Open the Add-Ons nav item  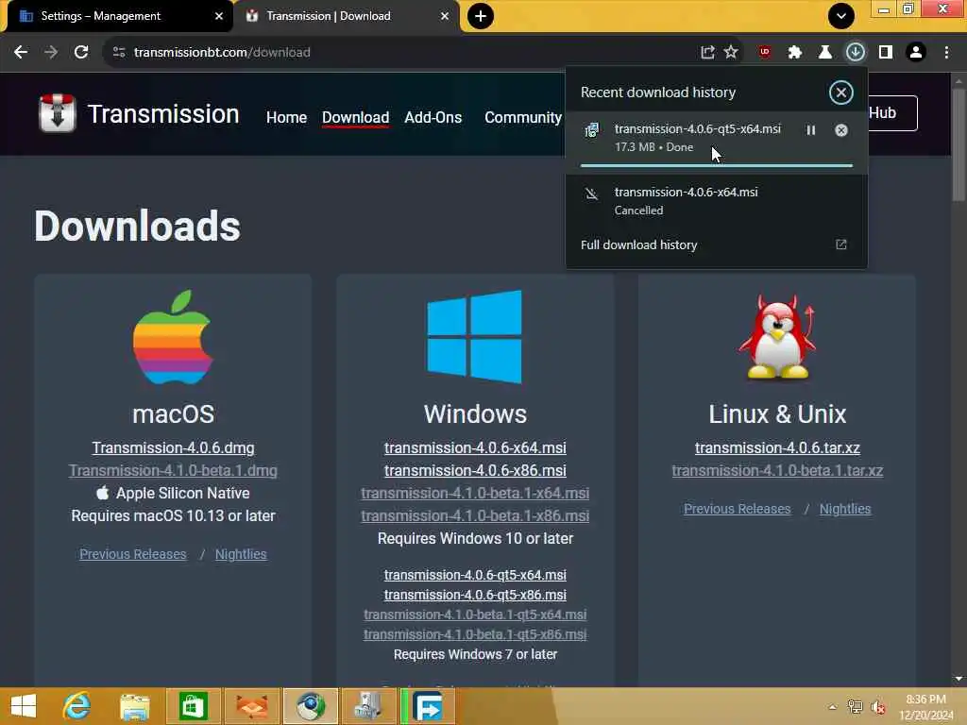(433, 117)
